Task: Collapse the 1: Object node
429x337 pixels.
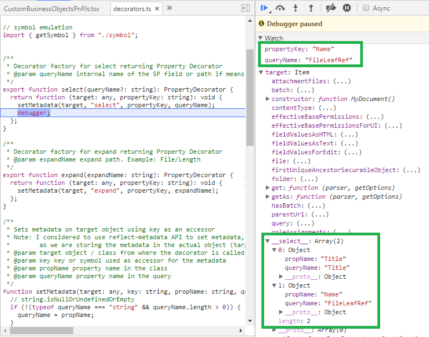Action: point(274,285)
